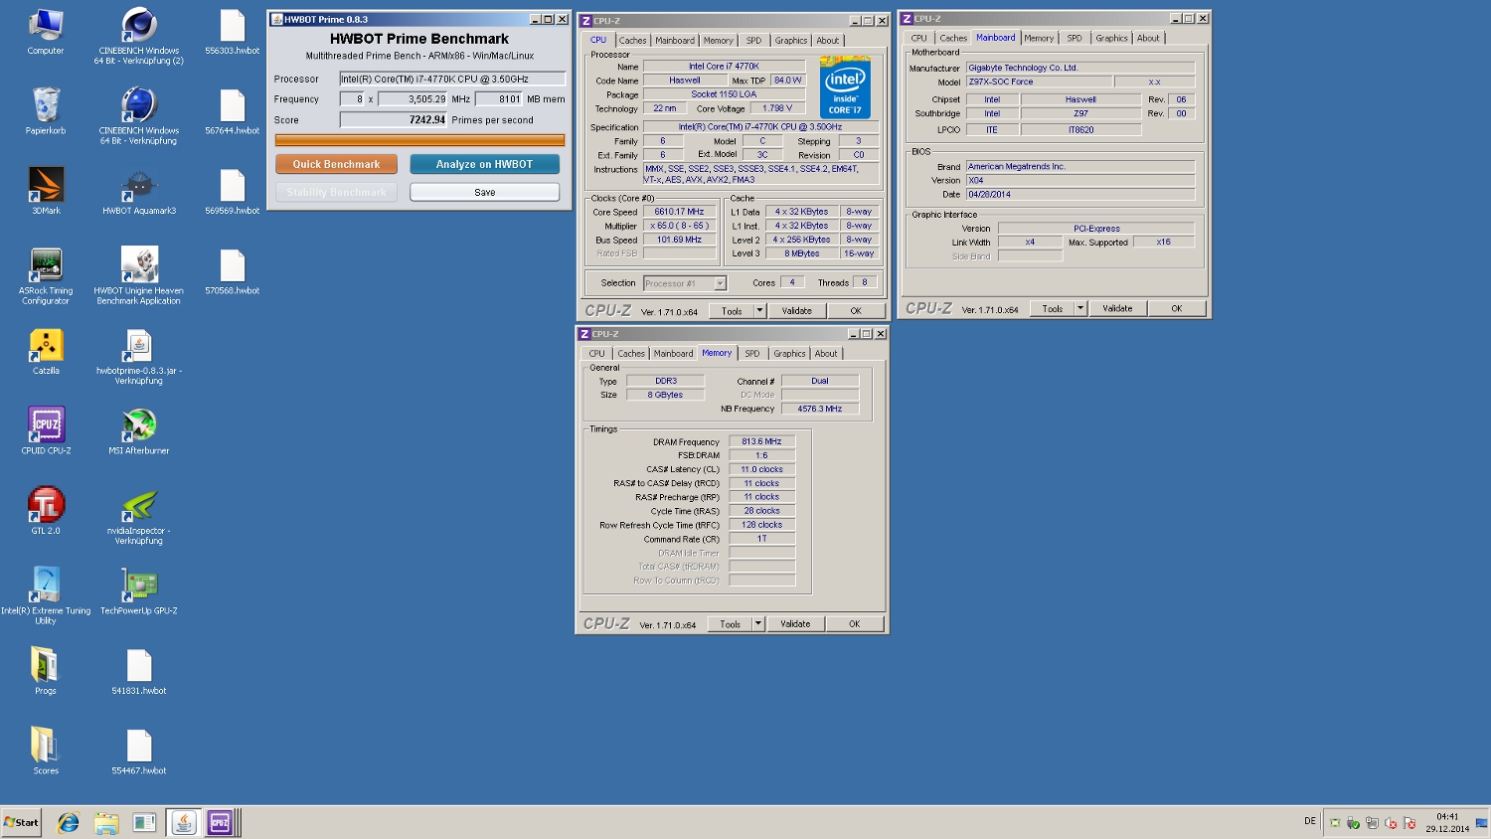Click Tools button in CPU tab window

click(732, 311)
